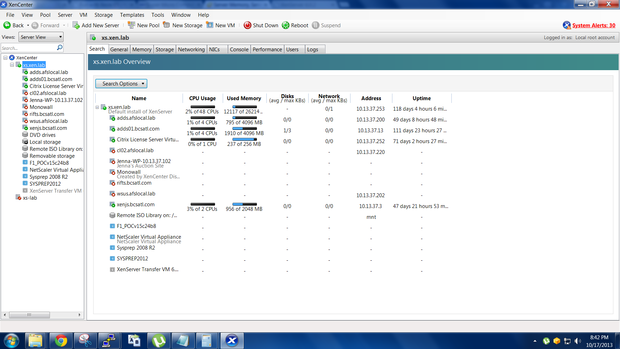Sort by the Address column header
The width and height of the screenshot is (620, 349).
371,98
